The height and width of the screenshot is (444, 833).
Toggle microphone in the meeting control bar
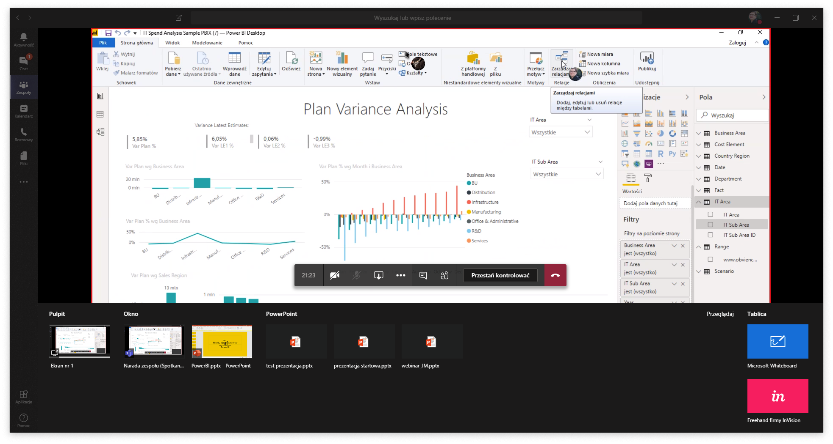[x=357, y=275]
